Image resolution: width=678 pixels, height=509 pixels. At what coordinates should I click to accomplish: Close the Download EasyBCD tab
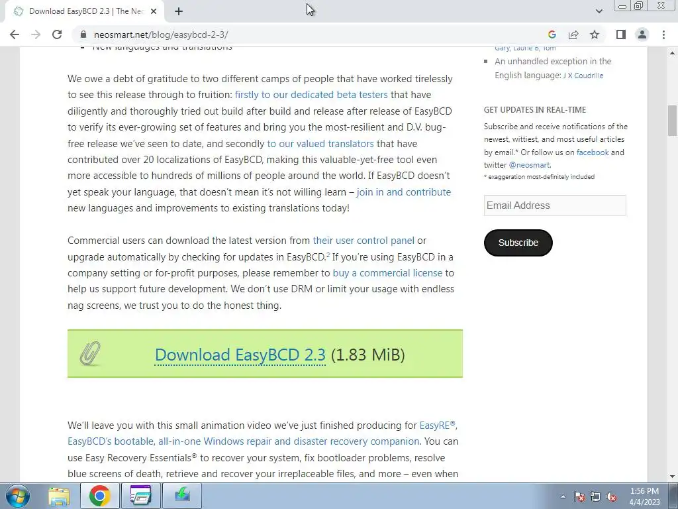154,11
